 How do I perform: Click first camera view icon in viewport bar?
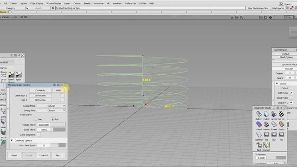tap(232, 17)
